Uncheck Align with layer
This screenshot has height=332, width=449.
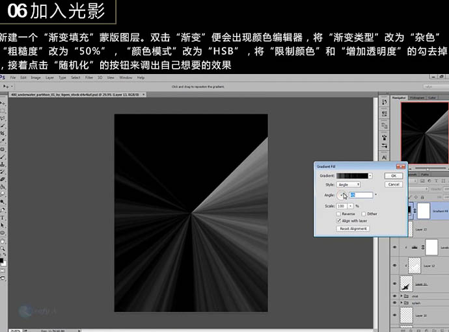(x=339, y=221)
